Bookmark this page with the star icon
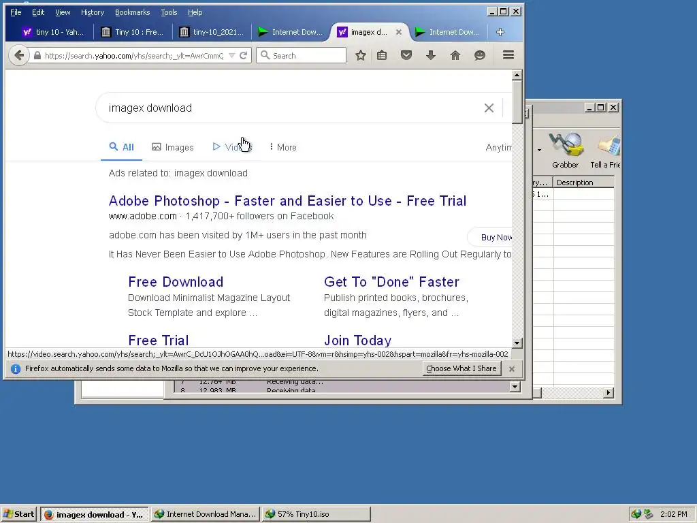 (x=361, y=56)
